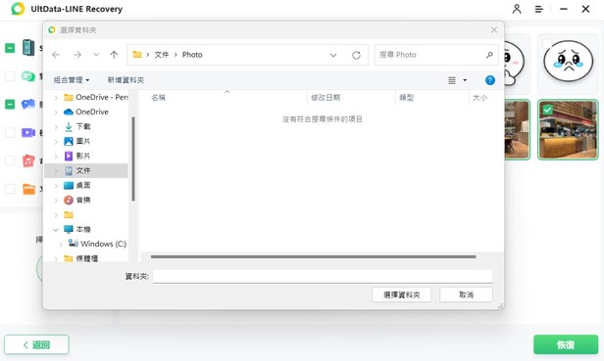The width and height of the screenshot is (604, 361).
Task: Select 媒體櫃 libraries item
Action: (x=81, y=258)
